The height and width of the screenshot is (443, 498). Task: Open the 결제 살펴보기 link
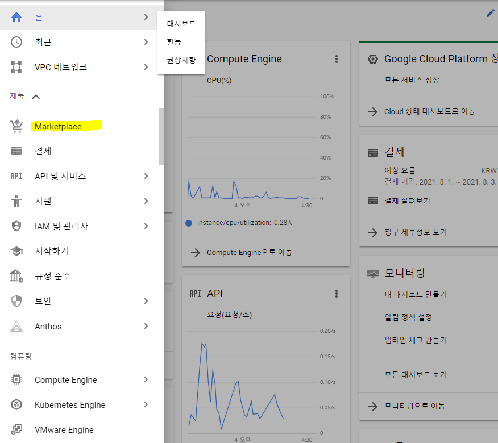[407, 201]
